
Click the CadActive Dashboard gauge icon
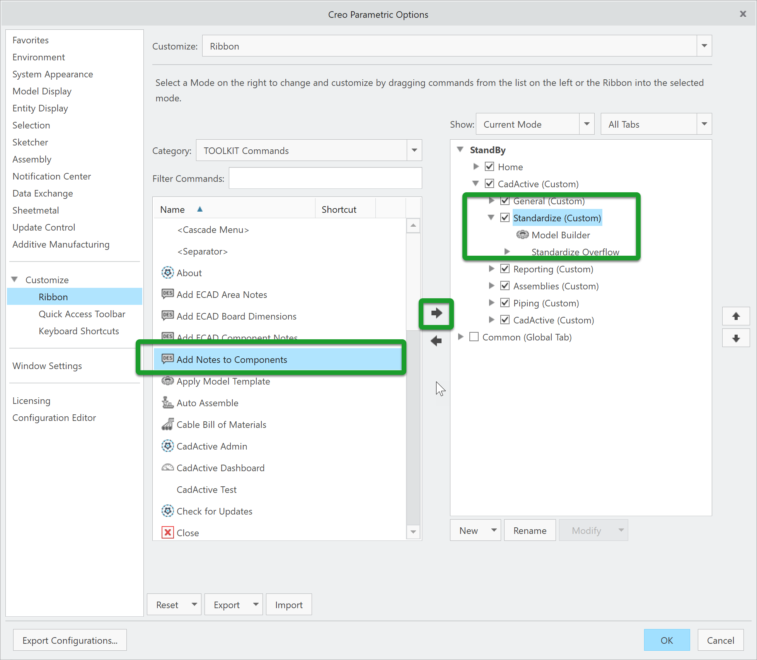[x=167, y=468]
